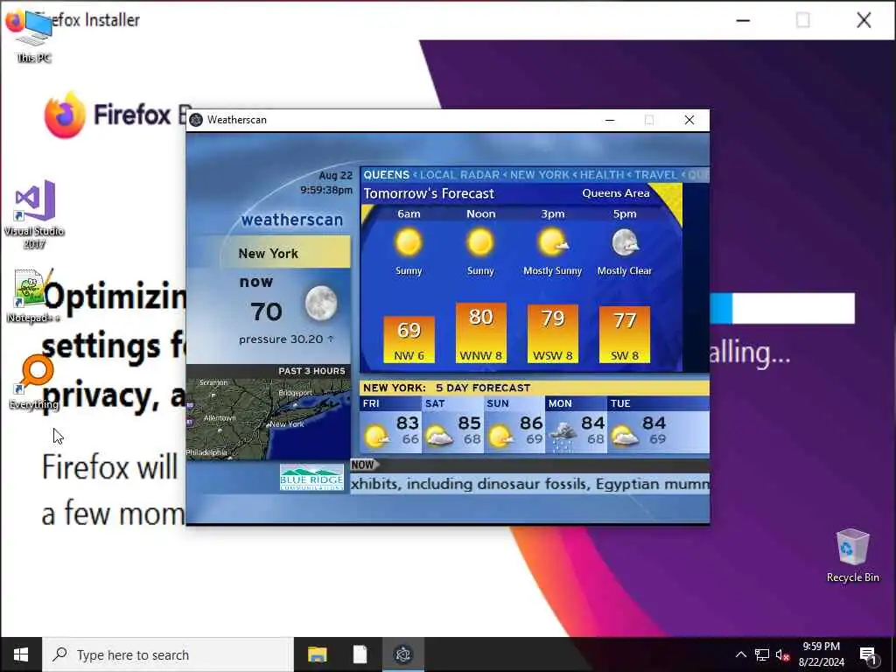Click the Noon sunny forecast icon
The height and width of the screenshot is (672, 896).
pyautogui.click(x=480, y=241)
